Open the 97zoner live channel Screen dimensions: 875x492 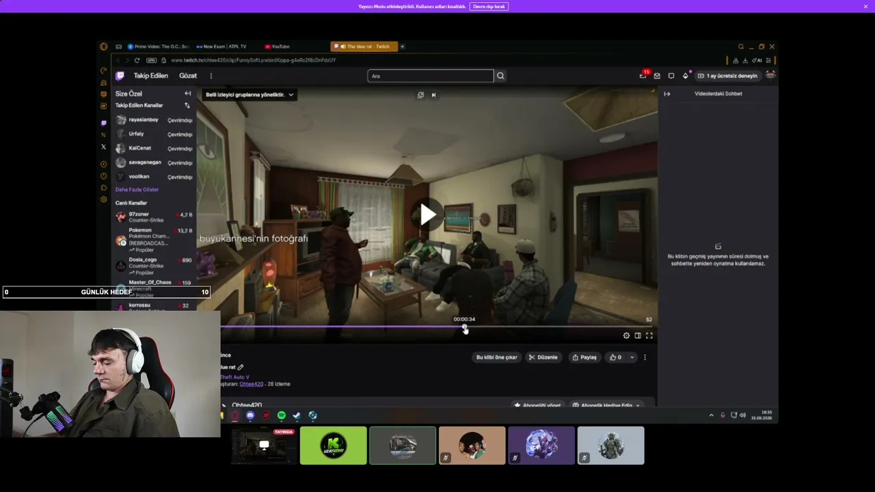tap(154, 217)
